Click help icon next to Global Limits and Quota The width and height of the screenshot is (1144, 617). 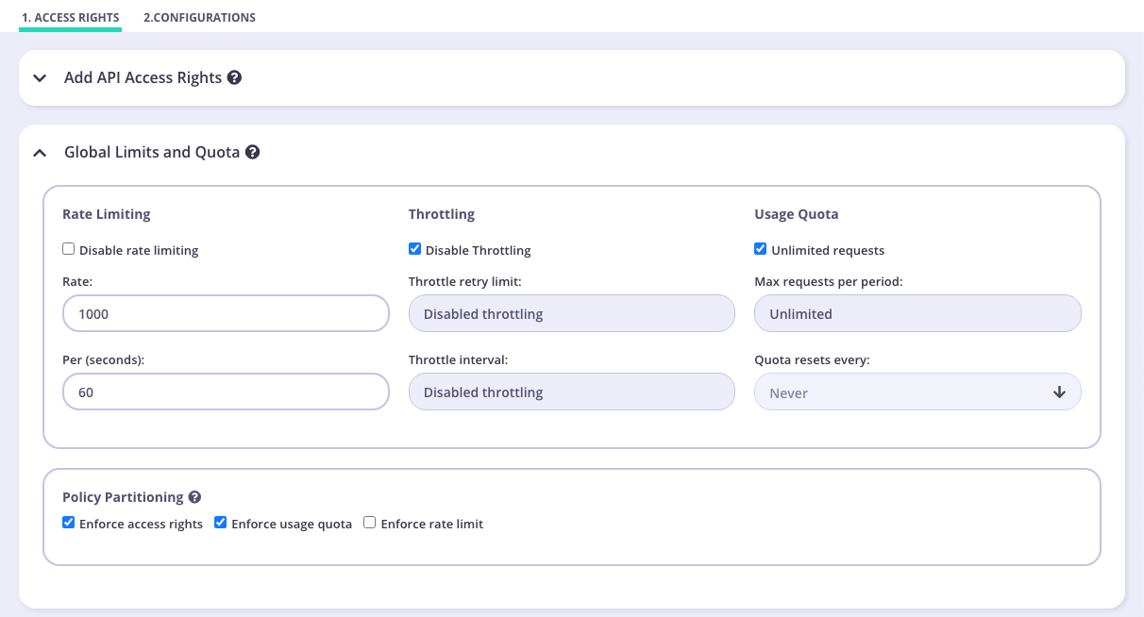pos(252,152)
